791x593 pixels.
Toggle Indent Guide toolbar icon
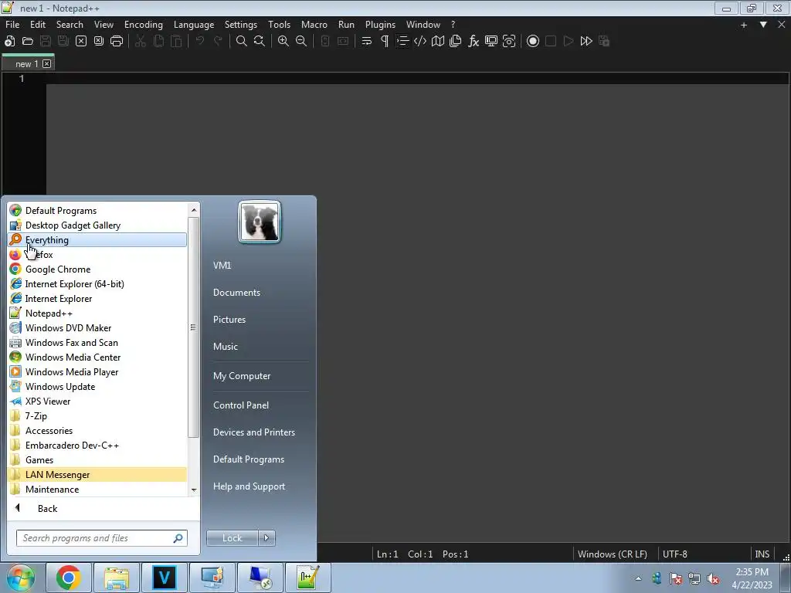pyautogui.click(x=402, y=42)
